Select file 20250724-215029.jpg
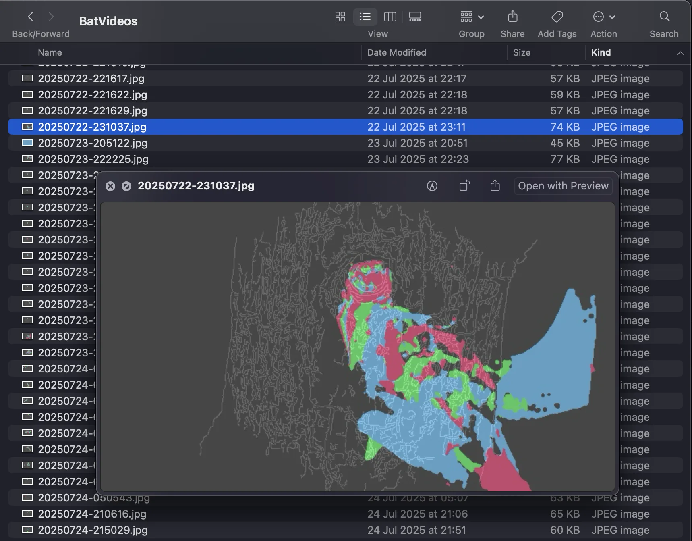Image resolution: width=692 pixels, height=541 pixels. [345, 530]
